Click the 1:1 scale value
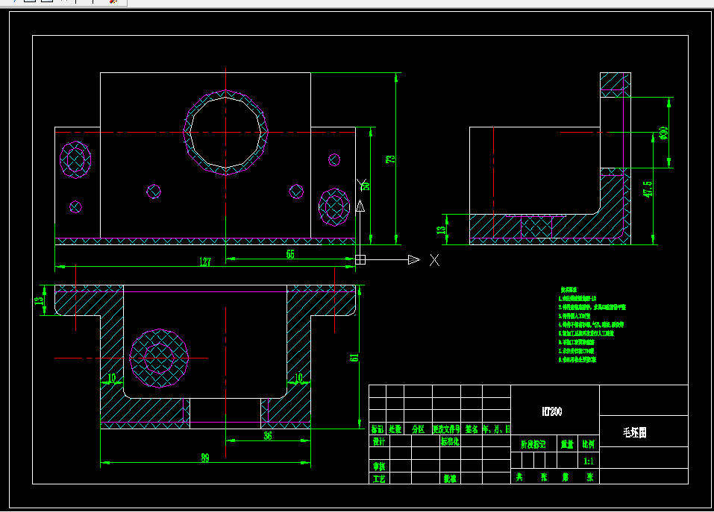 589,461
